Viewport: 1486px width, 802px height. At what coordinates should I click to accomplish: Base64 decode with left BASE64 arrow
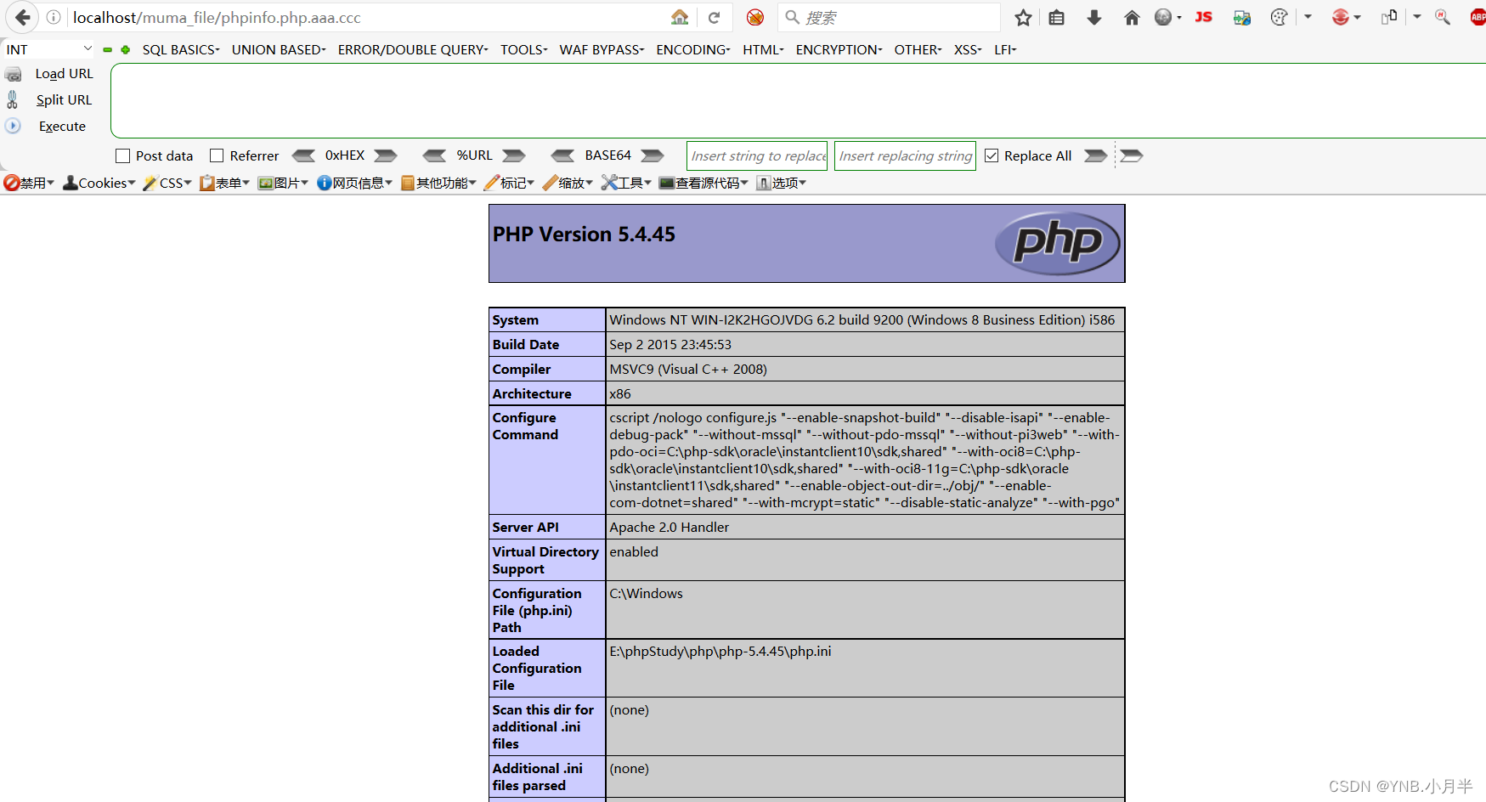pos(562,155)
